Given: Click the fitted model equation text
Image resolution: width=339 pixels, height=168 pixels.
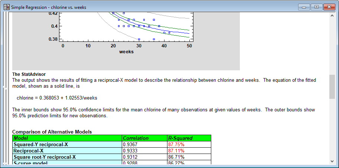Looking at the screenshot, I should pyautogui.click(x=57, y=98).
